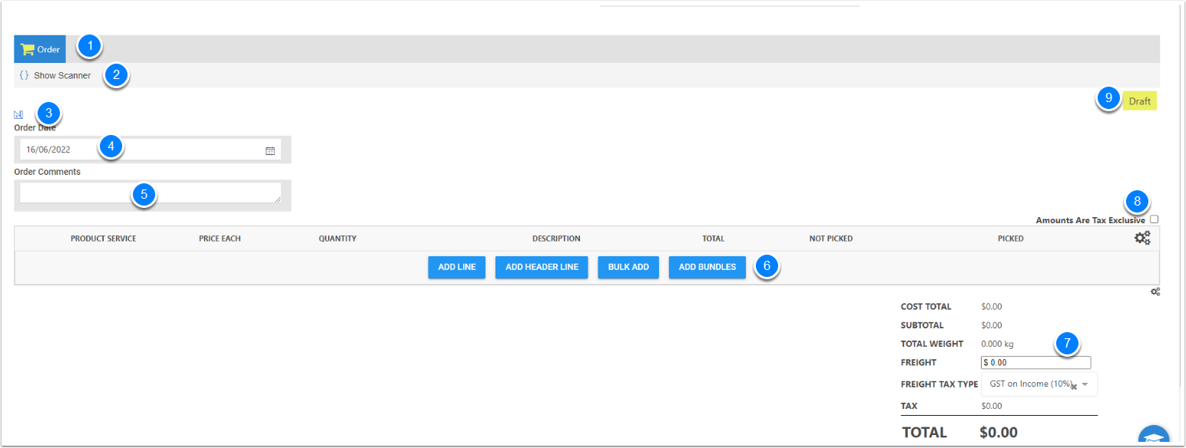Toggle the Amounts Are Tax Exclusive checkbox

click(1154, 219)
